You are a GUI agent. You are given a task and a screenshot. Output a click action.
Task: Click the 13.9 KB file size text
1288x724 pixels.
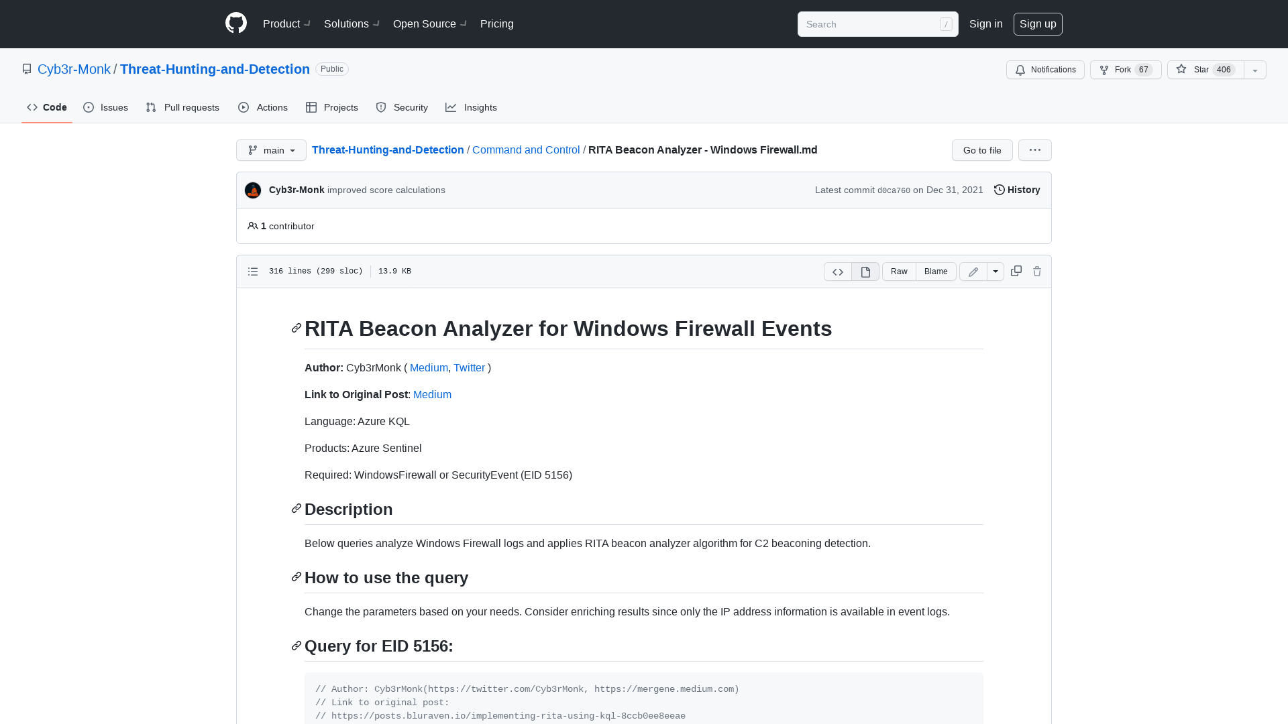click(x=394, y=271)
